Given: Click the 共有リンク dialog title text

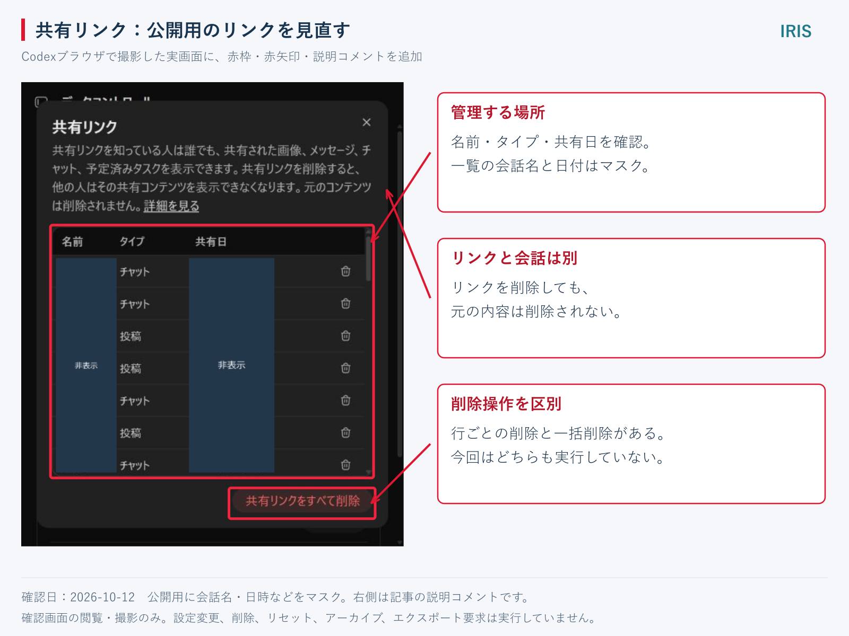Looking at the screenshot, I should click(x=84, y=127).
